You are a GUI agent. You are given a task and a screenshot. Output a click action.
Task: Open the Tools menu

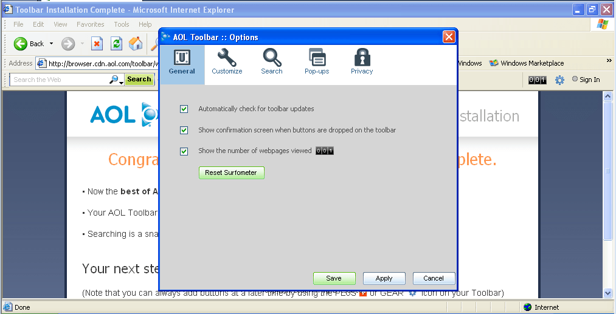click(x=122, y=24)
